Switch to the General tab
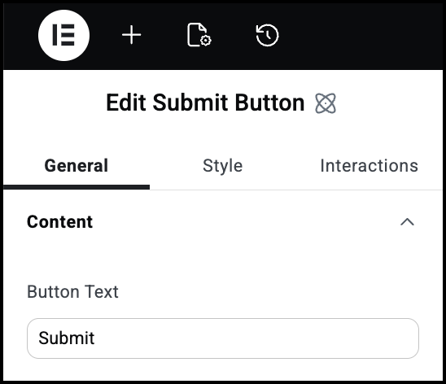This screenshot has height=384, width=446. (x=77, y=166)
